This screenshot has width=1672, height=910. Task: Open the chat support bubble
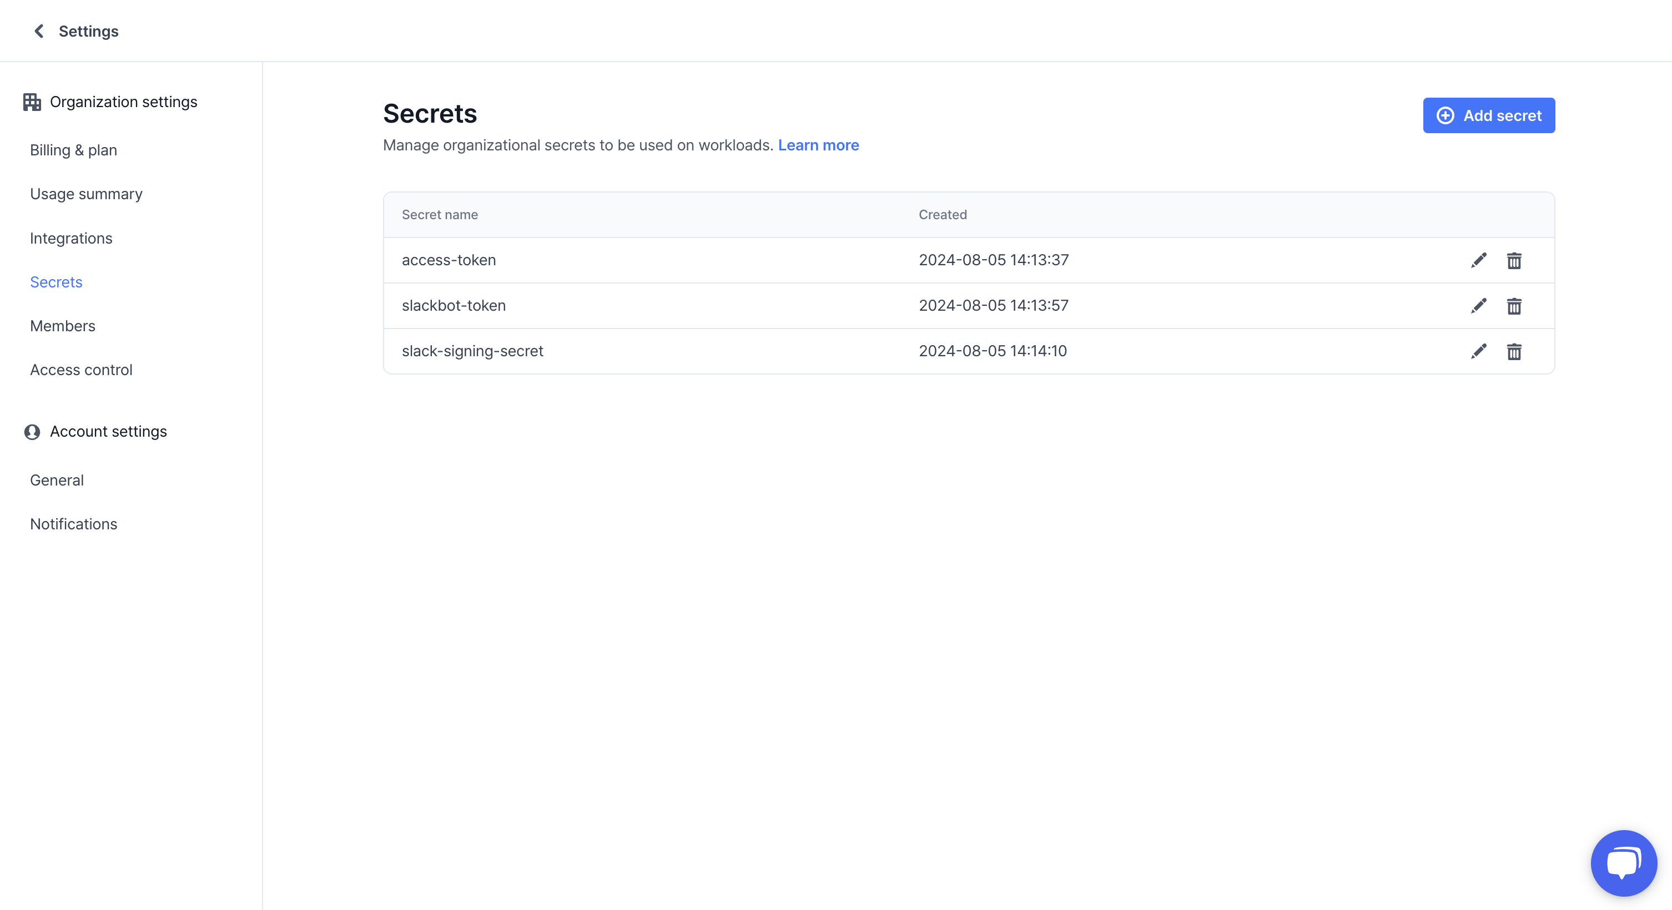pos(1623,863)
